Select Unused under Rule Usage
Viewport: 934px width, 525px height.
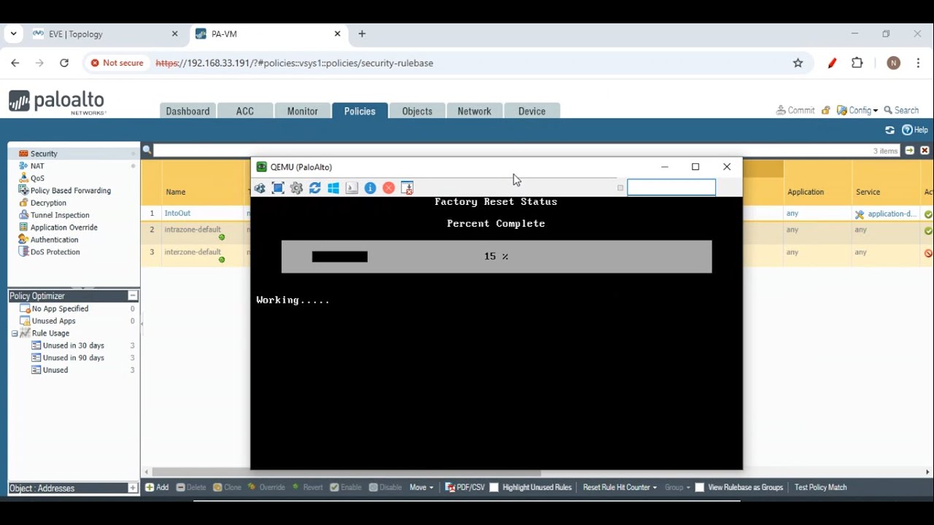coord(55,370)
